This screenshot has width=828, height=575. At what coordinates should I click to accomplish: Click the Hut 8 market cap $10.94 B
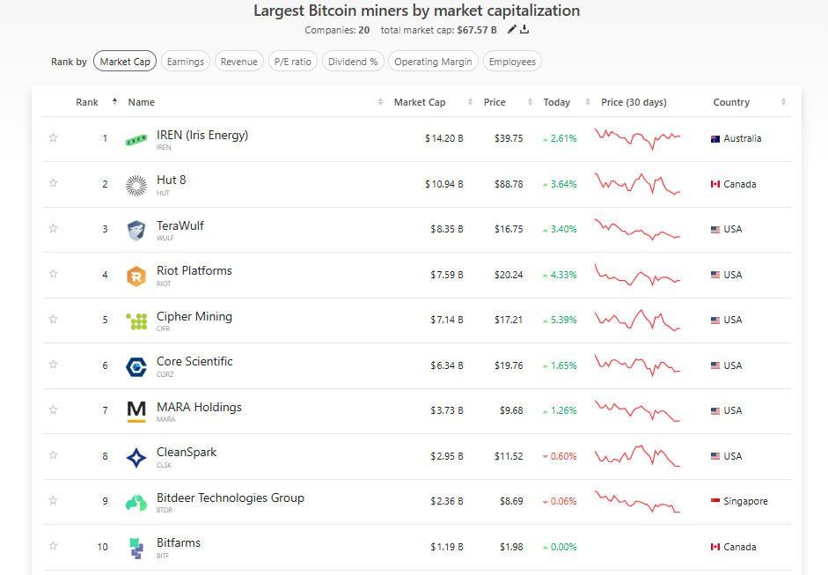tap(444, 184)
